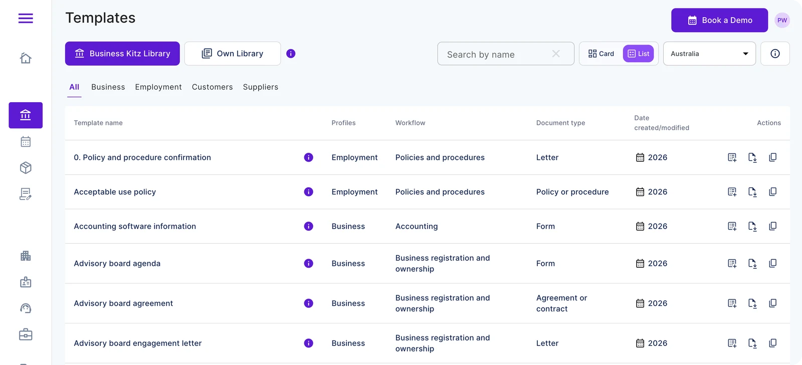This screenshot has width=802, height=365.
Task: Select the Employment category tab
Action: [x=158, y=87]
